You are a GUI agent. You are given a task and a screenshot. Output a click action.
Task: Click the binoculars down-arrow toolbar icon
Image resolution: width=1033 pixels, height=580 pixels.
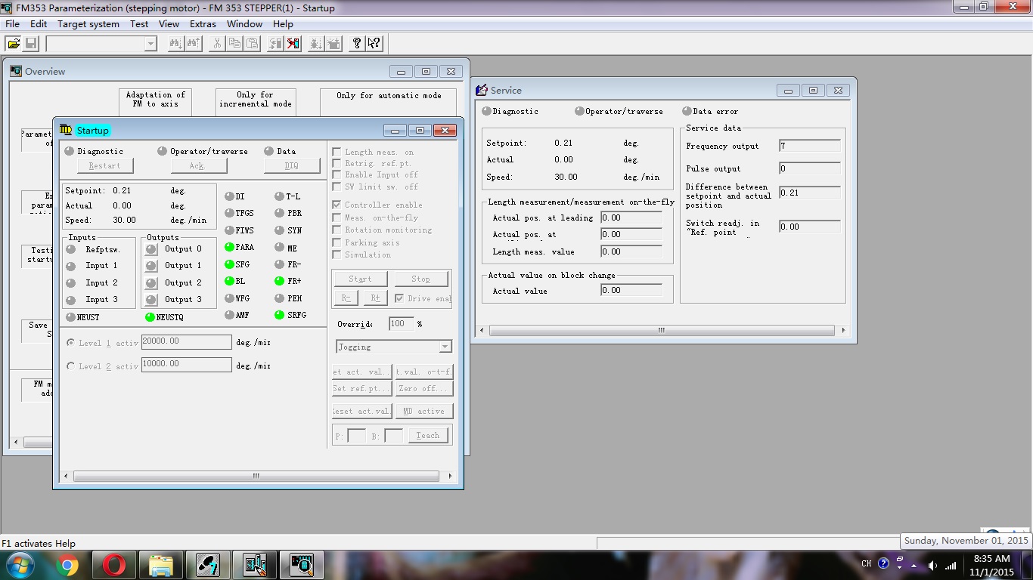pos(175,44)
